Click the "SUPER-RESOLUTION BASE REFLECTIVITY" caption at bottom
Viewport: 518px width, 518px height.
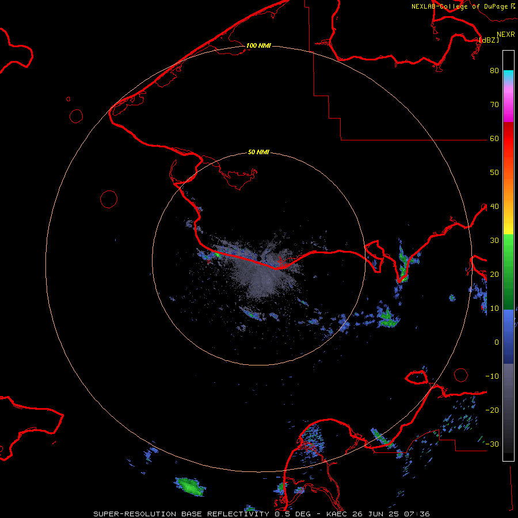tap(181, 514)
